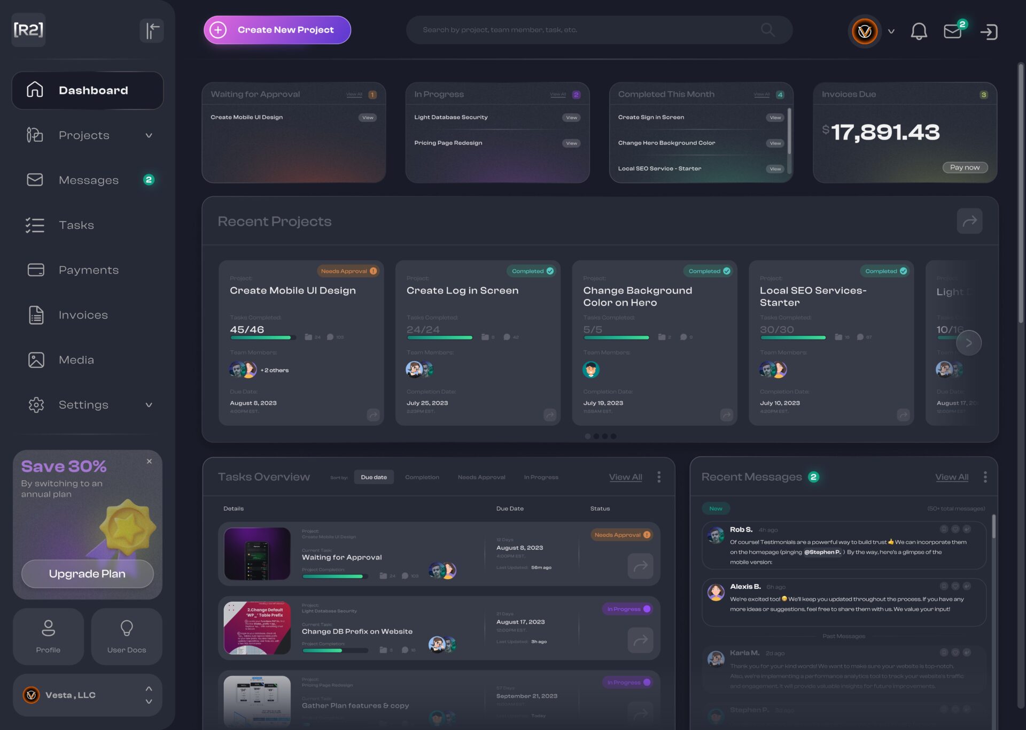Click the project search field
Screen dimensions: 1026x730
point(588,30)
